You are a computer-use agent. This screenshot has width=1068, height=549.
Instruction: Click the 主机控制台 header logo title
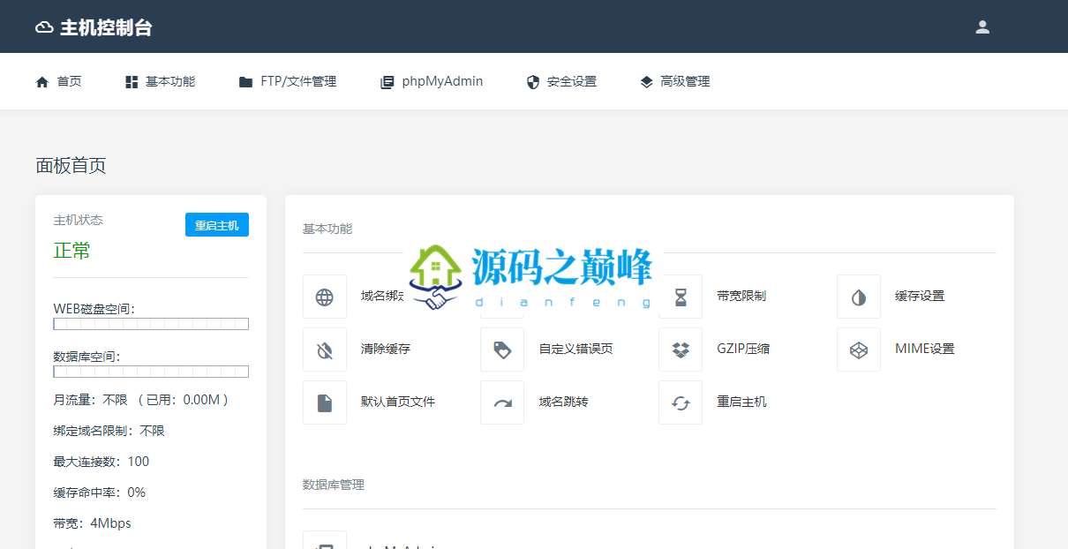94,27
